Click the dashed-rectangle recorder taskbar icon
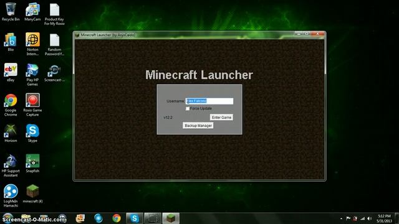Screen dimensions: 399x224 pyautogui.click(x=153, y=218)
